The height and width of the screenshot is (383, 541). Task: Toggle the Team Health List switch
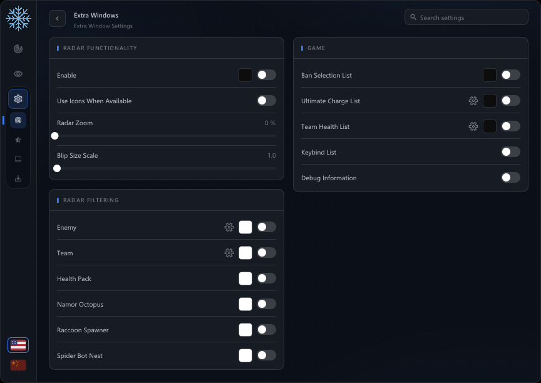pyautogui.click(x=511, y=126)
